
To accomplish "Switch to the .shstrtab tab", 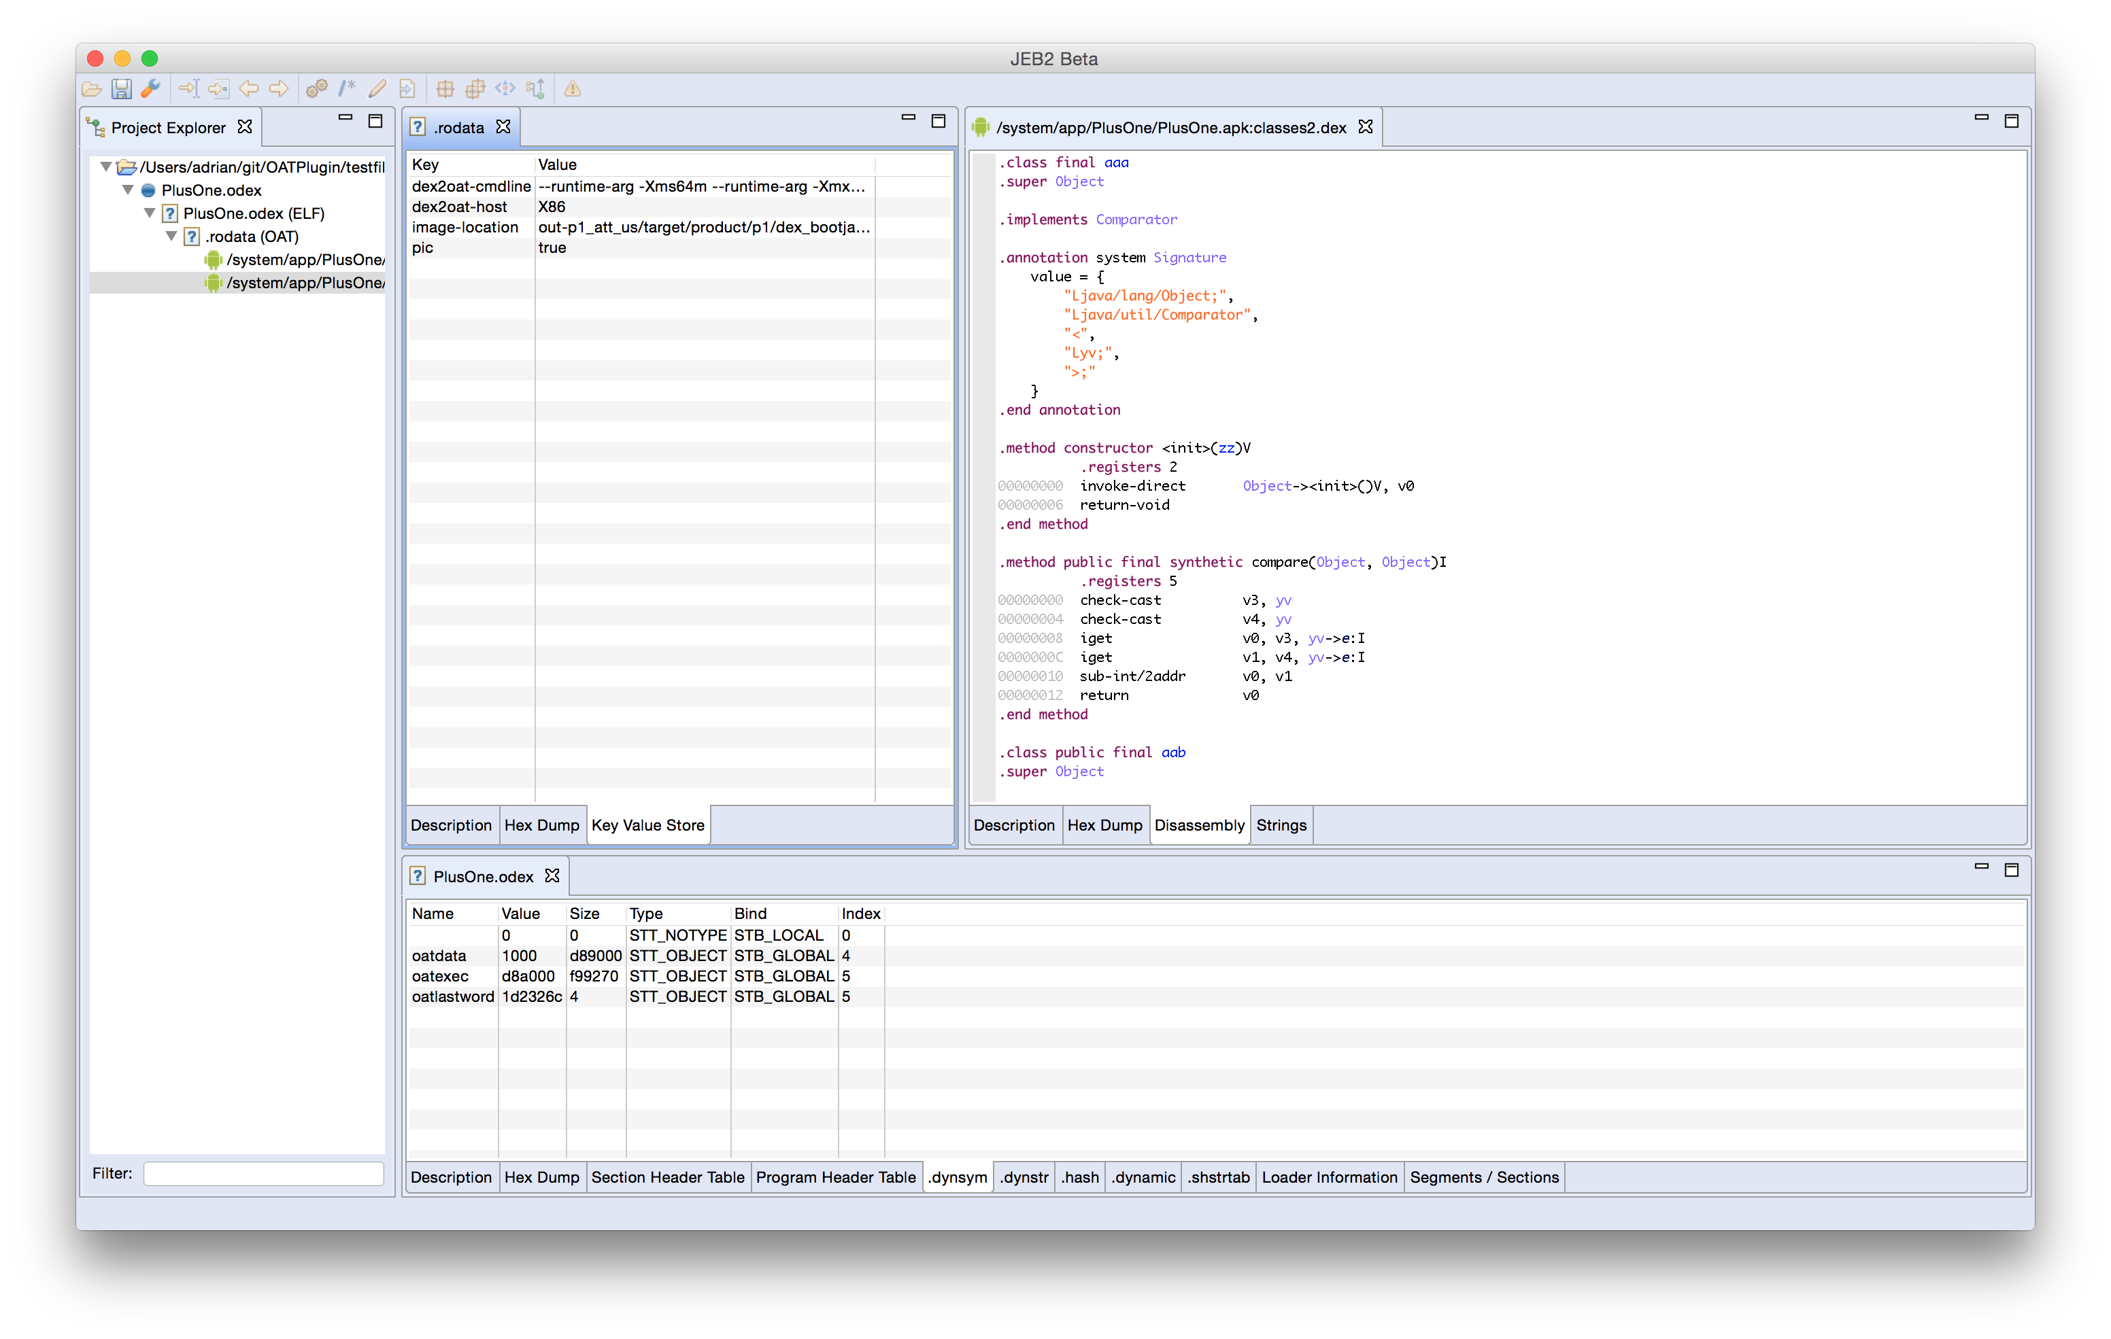I will (x=1219, y=1178).
